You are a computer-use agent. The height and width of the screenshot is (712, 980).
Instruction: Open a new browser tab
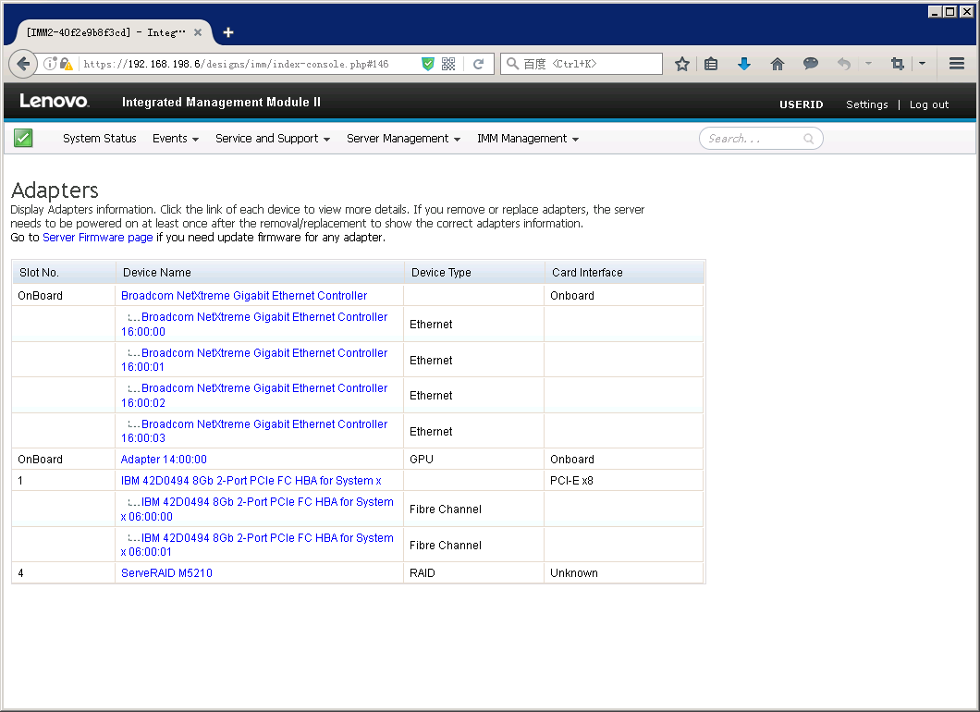(228, 32)
